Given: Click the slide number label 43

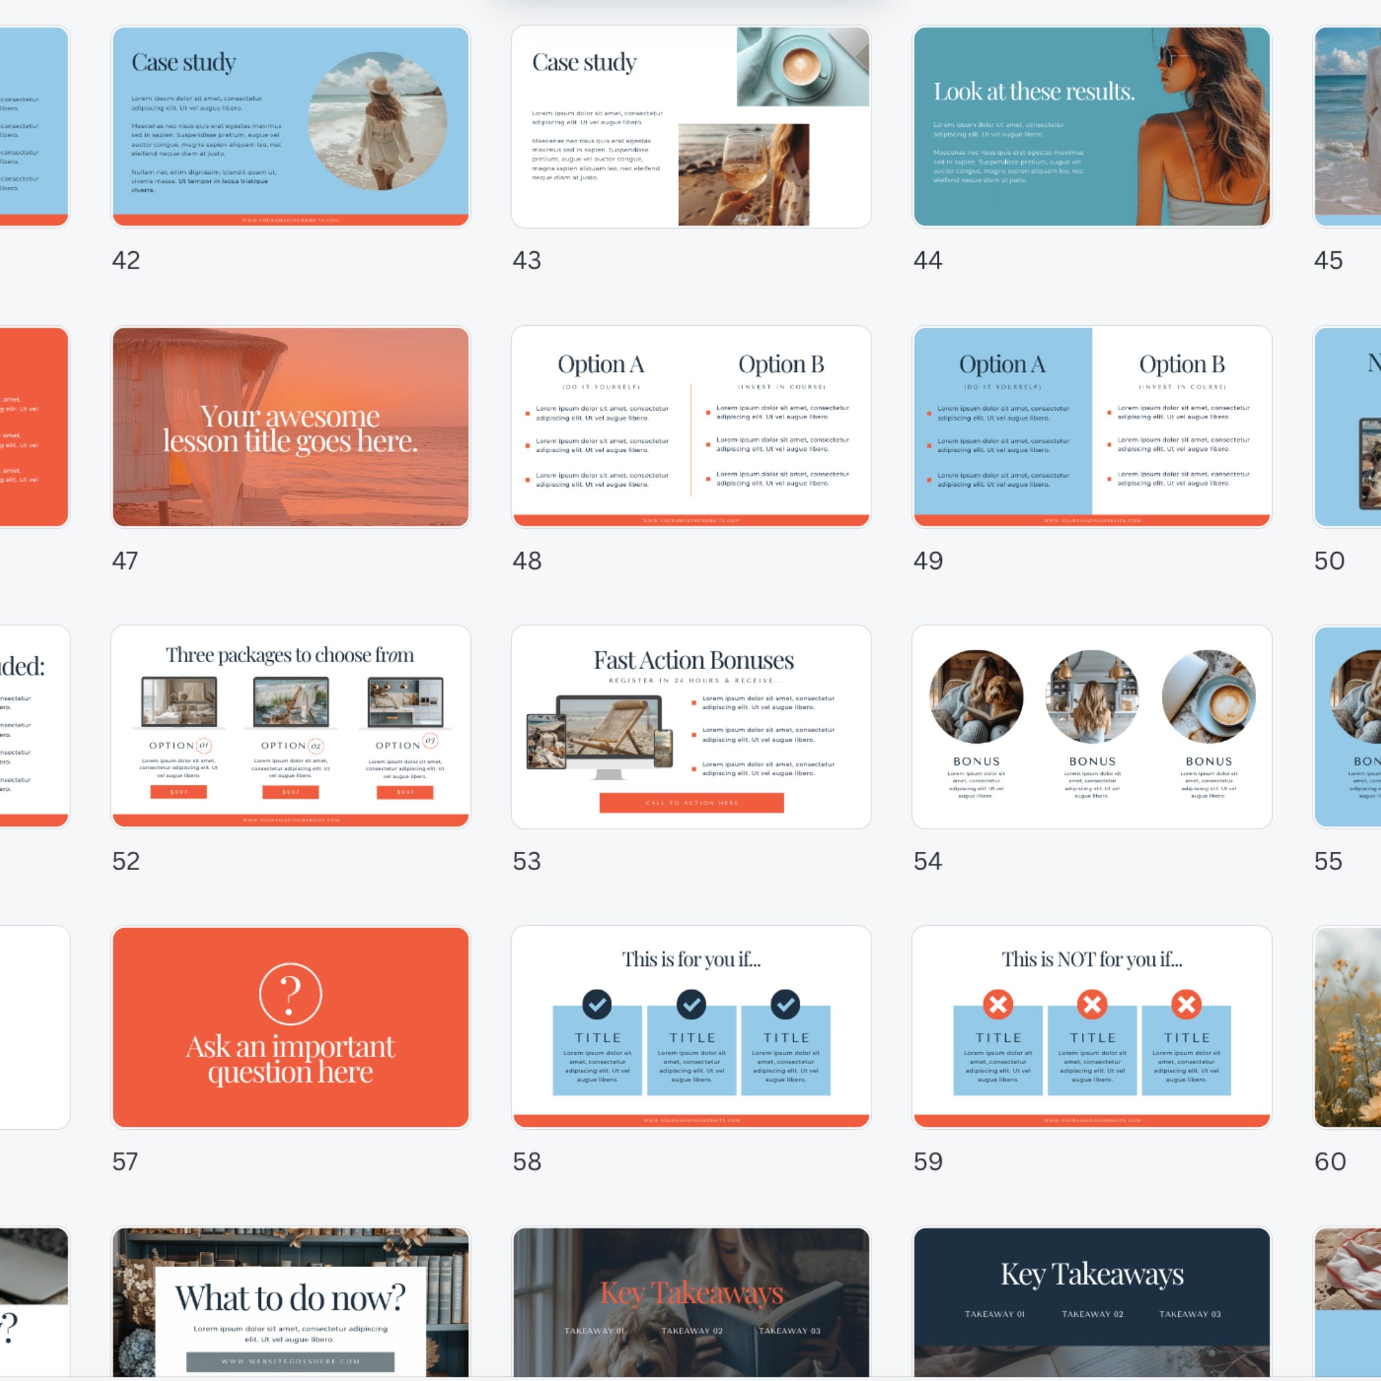Looking at the screenshot, I should pos(527,260).
